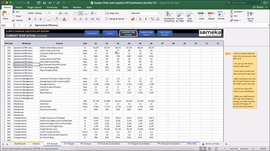Click the CURRENT YEAR TARGET navigation button

[146, 34]
